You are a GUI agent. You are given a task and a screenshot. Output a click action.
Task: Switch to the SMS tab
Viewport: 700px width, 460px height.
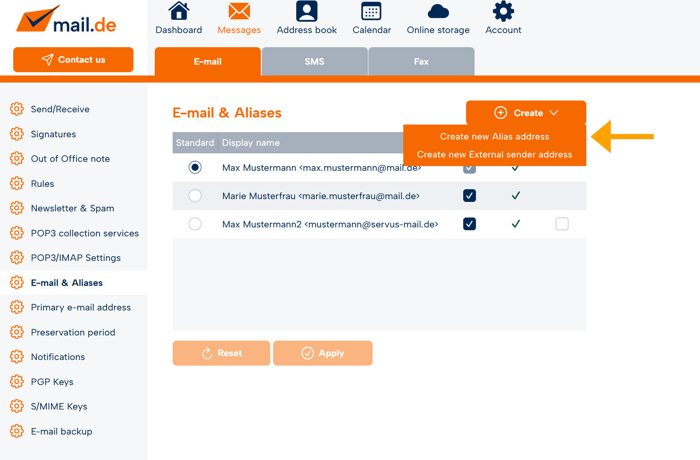point(314,62)
